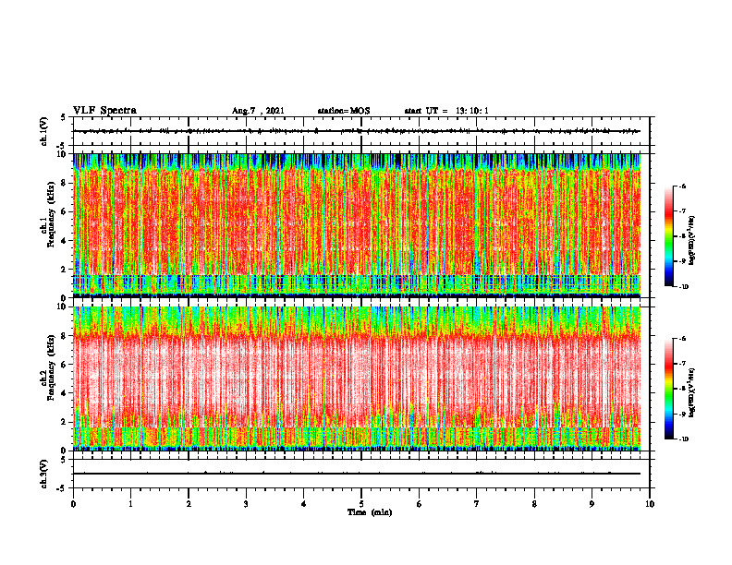
Task: Click time axis tick label '4'
Action: click(x=304, y=504)
